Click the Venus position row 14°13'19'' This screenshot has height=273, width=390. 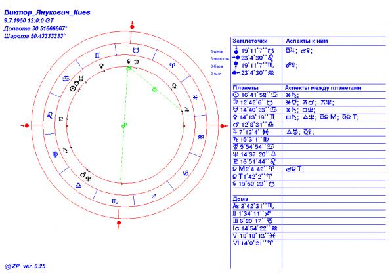255,117
